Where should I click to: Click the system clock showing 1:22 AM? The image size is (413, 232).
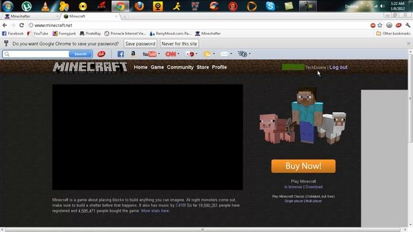tap(398, 6)
